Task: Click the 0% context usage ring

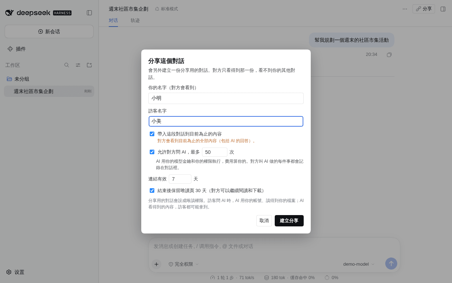Action: [x=327, y=278]
